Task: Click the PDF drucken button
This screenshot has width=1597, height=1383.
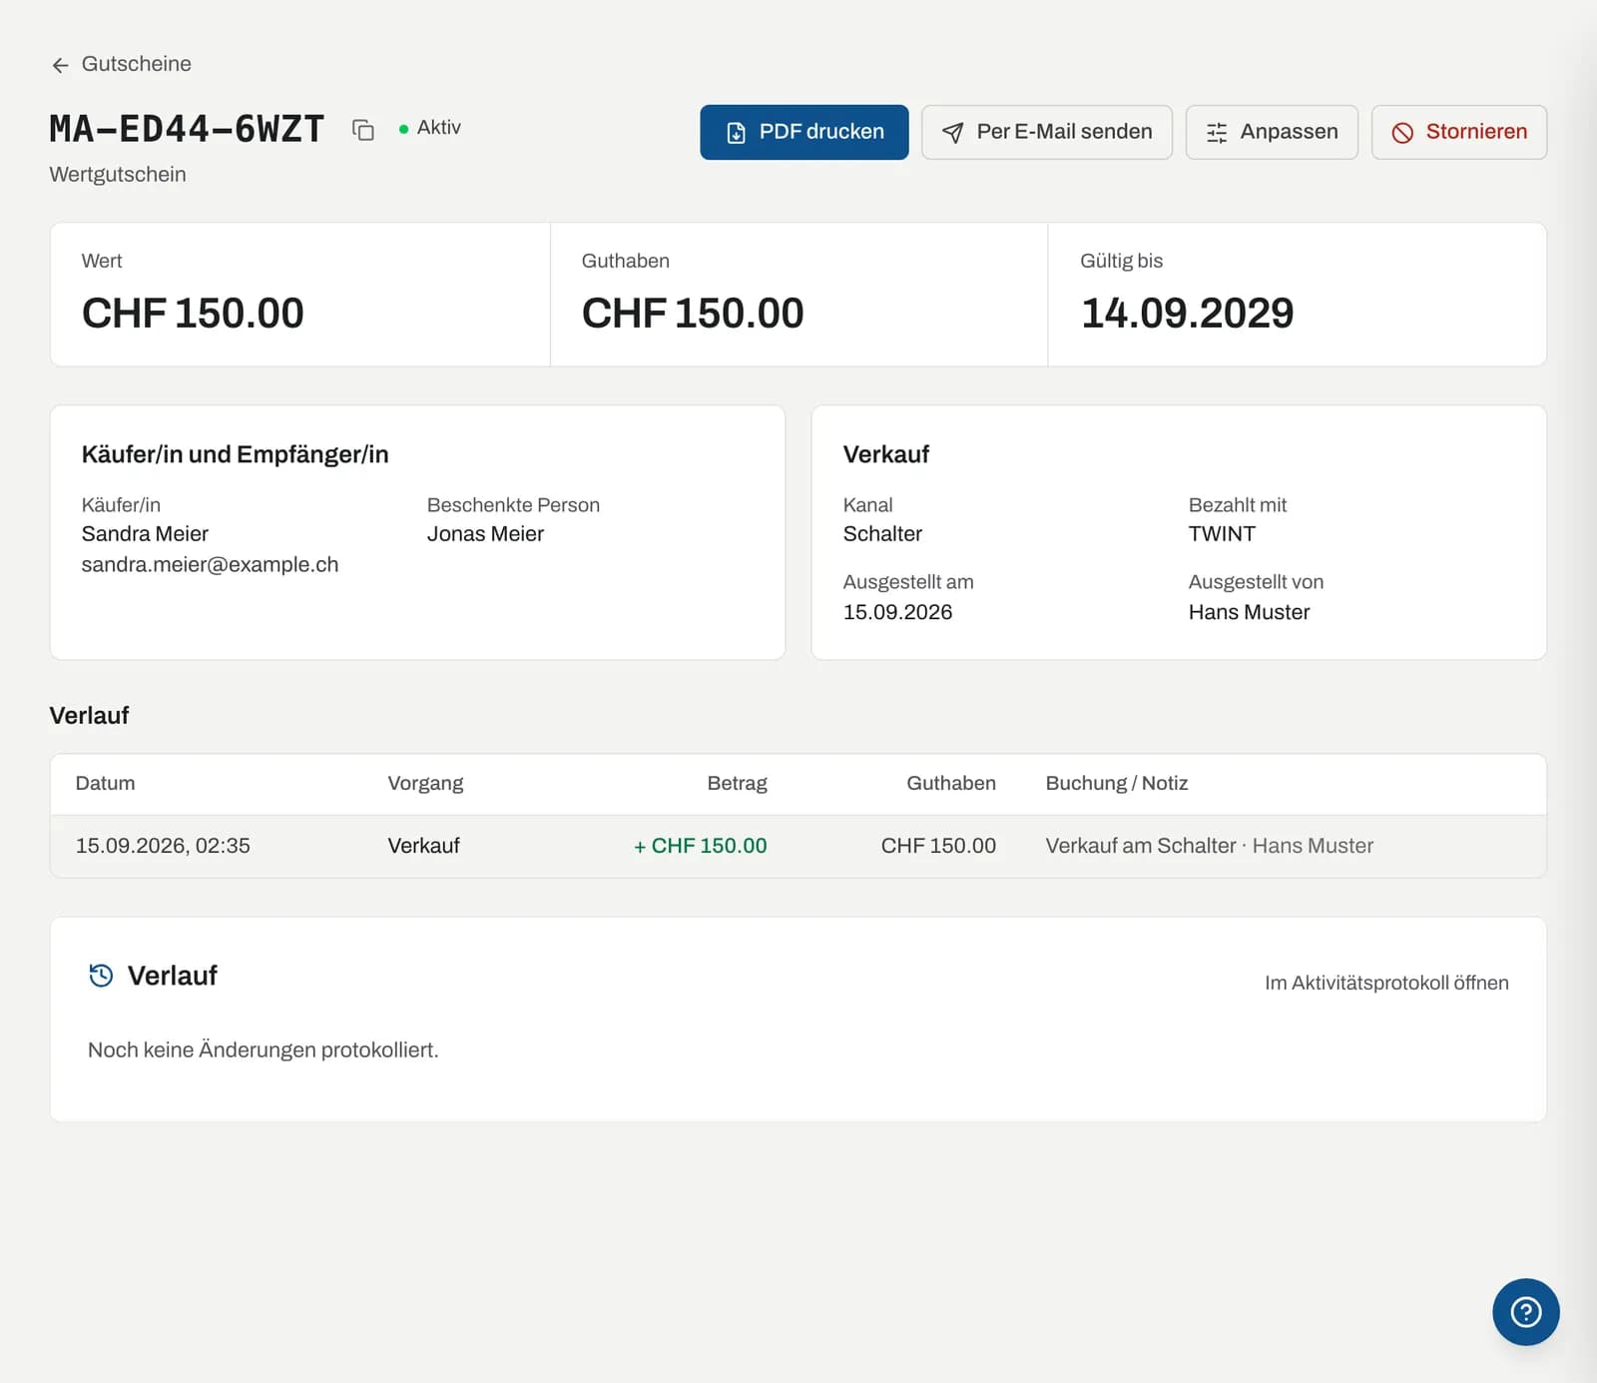Action: 804,132
